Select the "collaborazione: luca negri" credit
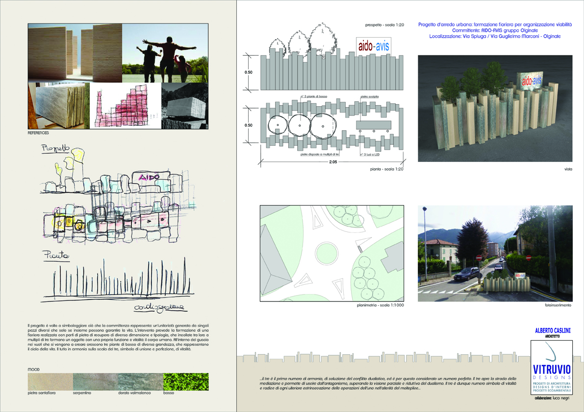Viewport: 584px width, 412px height. 552,398
